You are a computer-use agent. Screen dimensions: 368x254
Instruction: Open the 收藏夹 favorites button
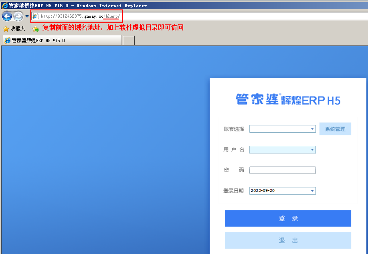point(14,28)
